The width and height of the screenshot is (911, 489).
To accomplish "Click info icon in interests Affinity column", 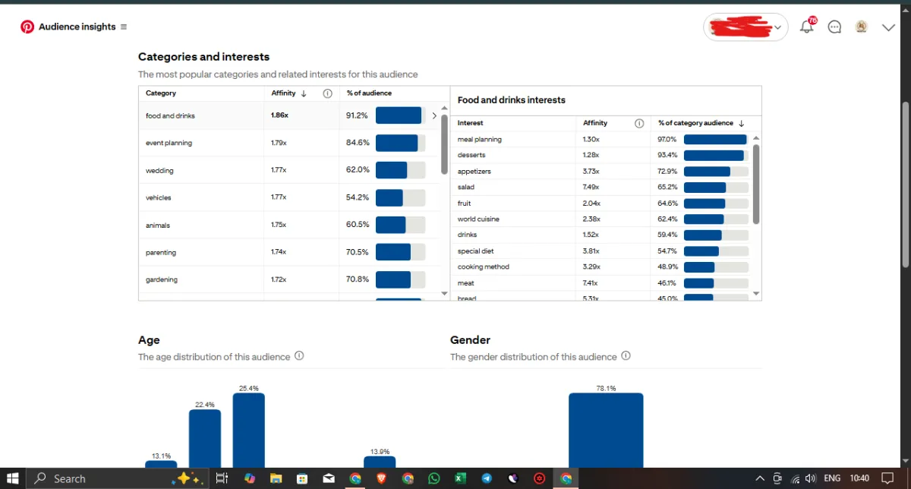I will point(639,123).
